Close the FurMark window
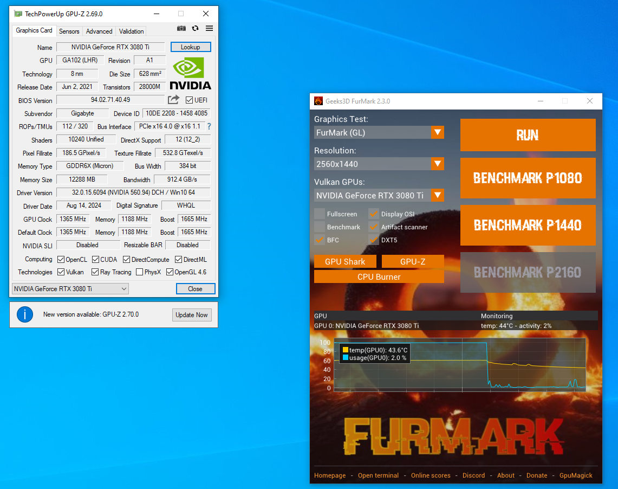This screenshot has height=489, width=618. click(590, 101)
